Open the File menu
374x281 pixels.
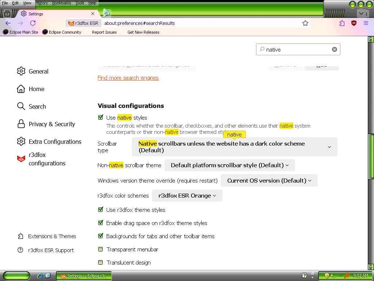(5, 3)
